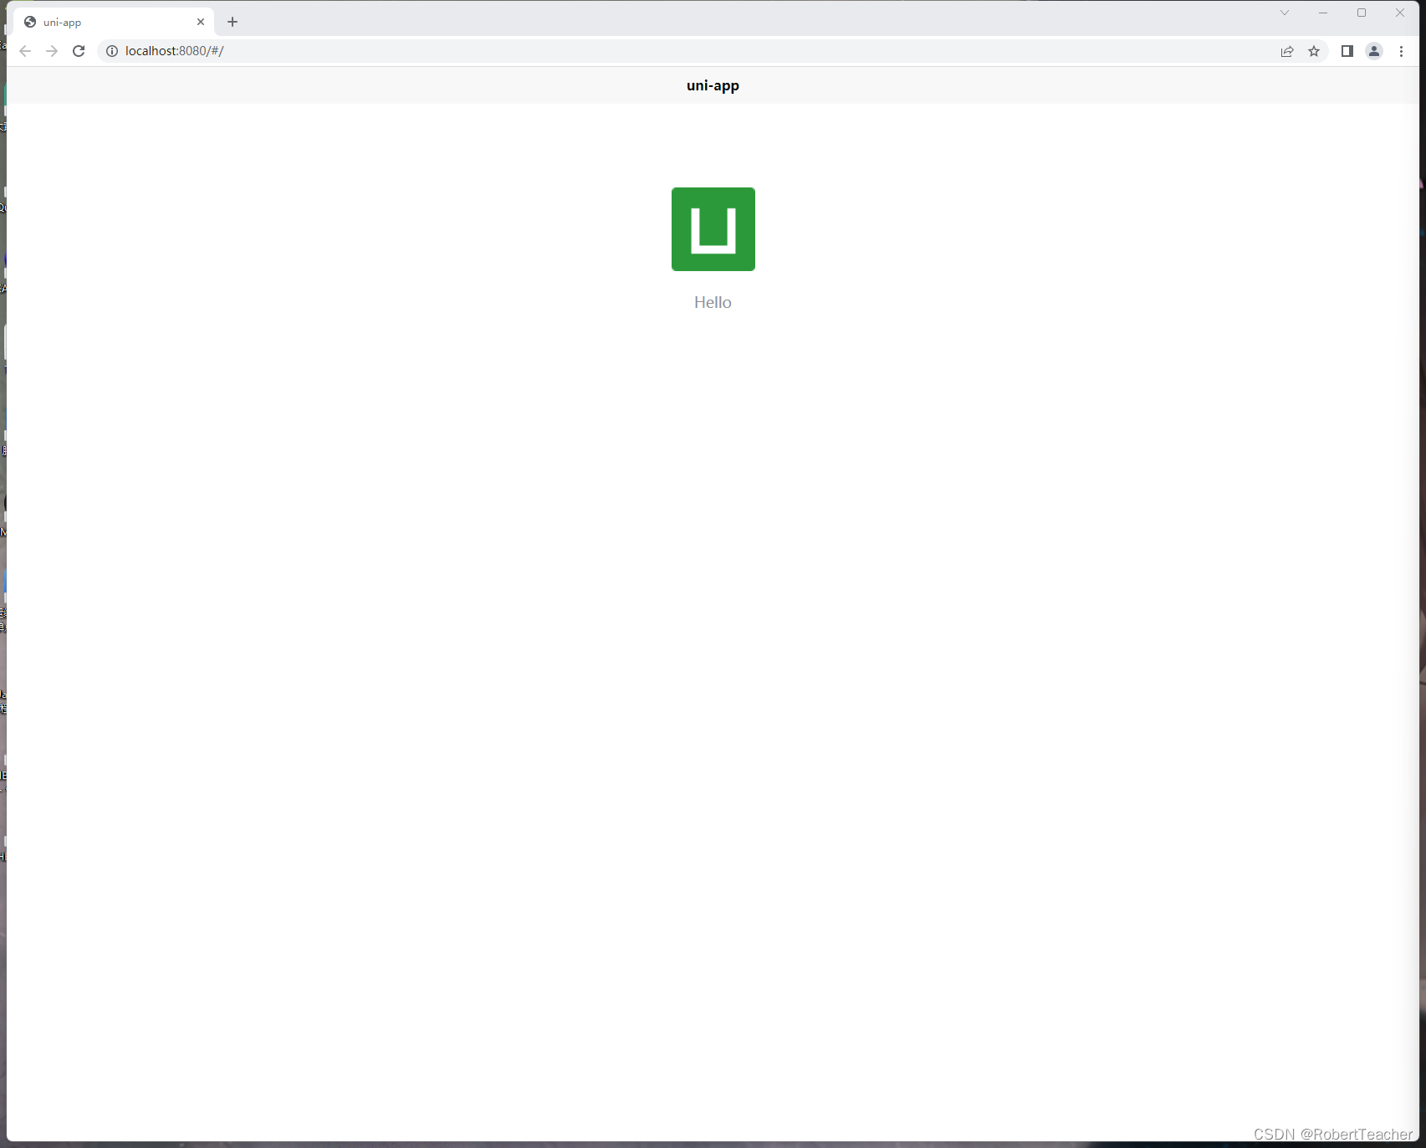Click the browser forward arrow
The height and width of the screenshot is (1148, 1426).
(x=52, y=51)
